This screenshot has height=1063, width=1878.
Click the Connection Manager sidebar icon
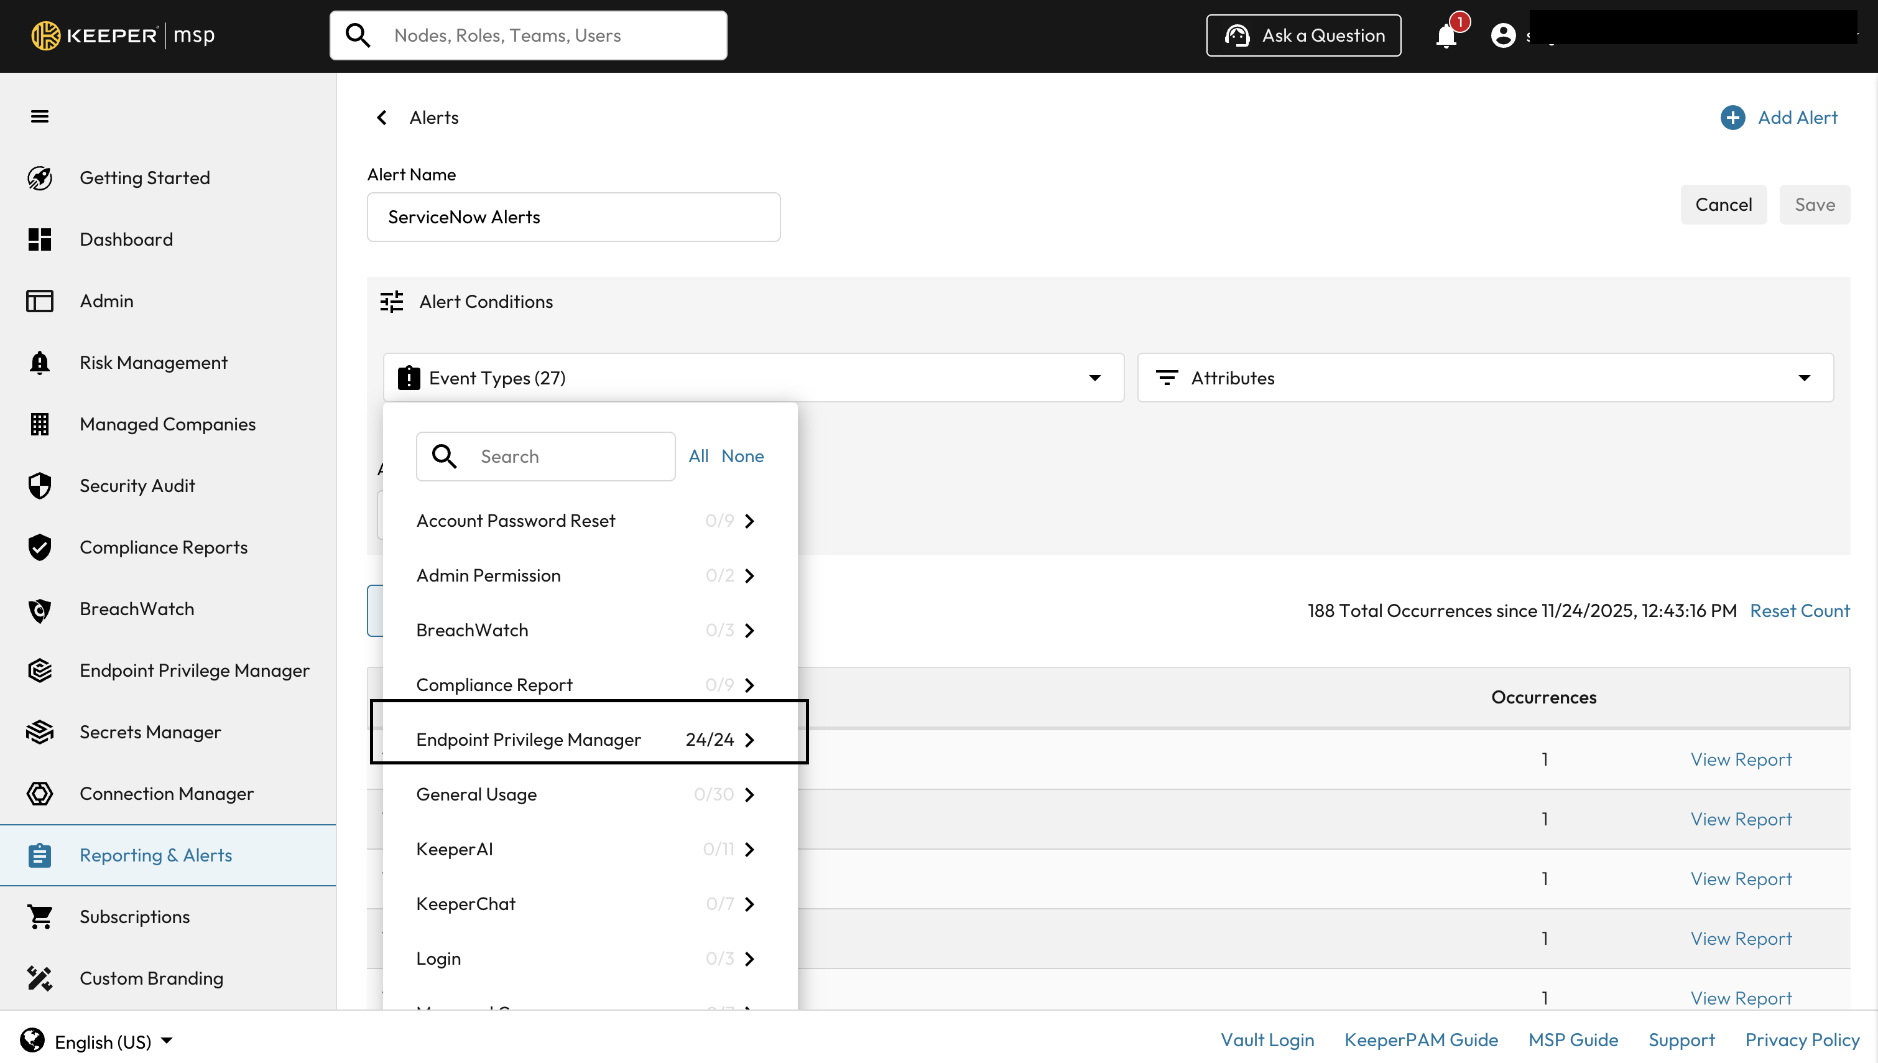[x=39, y=794]
